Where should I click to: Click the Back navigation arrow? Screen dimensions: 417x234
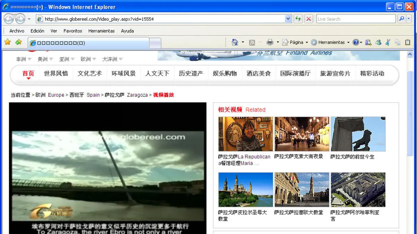pyautogui.click(x=9, y=19)
